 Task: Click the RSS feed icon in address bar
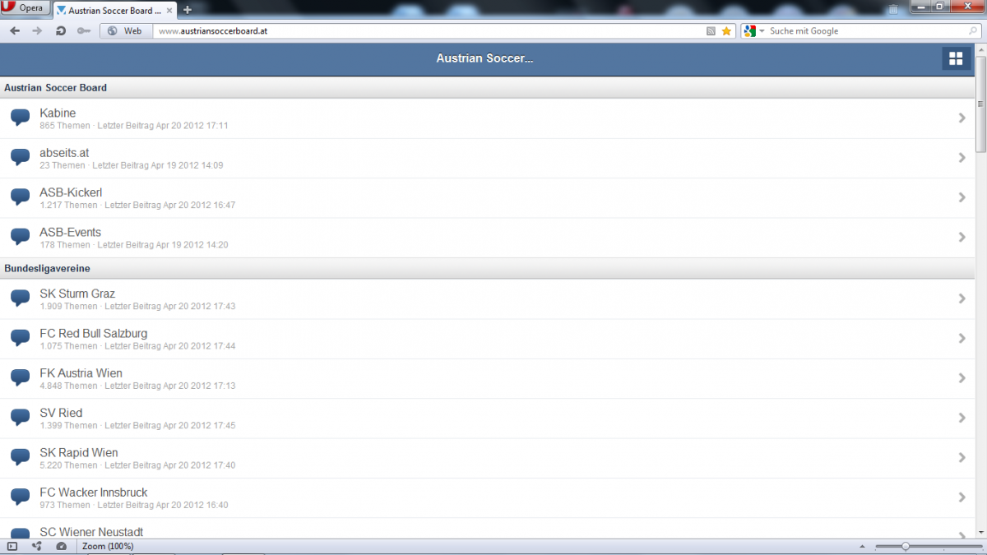(x=711, y=31)
